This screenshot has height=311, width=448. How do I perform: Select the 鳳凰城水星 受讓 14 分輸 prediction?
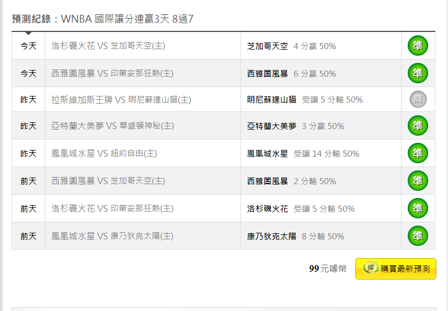(x=303, y=154)
